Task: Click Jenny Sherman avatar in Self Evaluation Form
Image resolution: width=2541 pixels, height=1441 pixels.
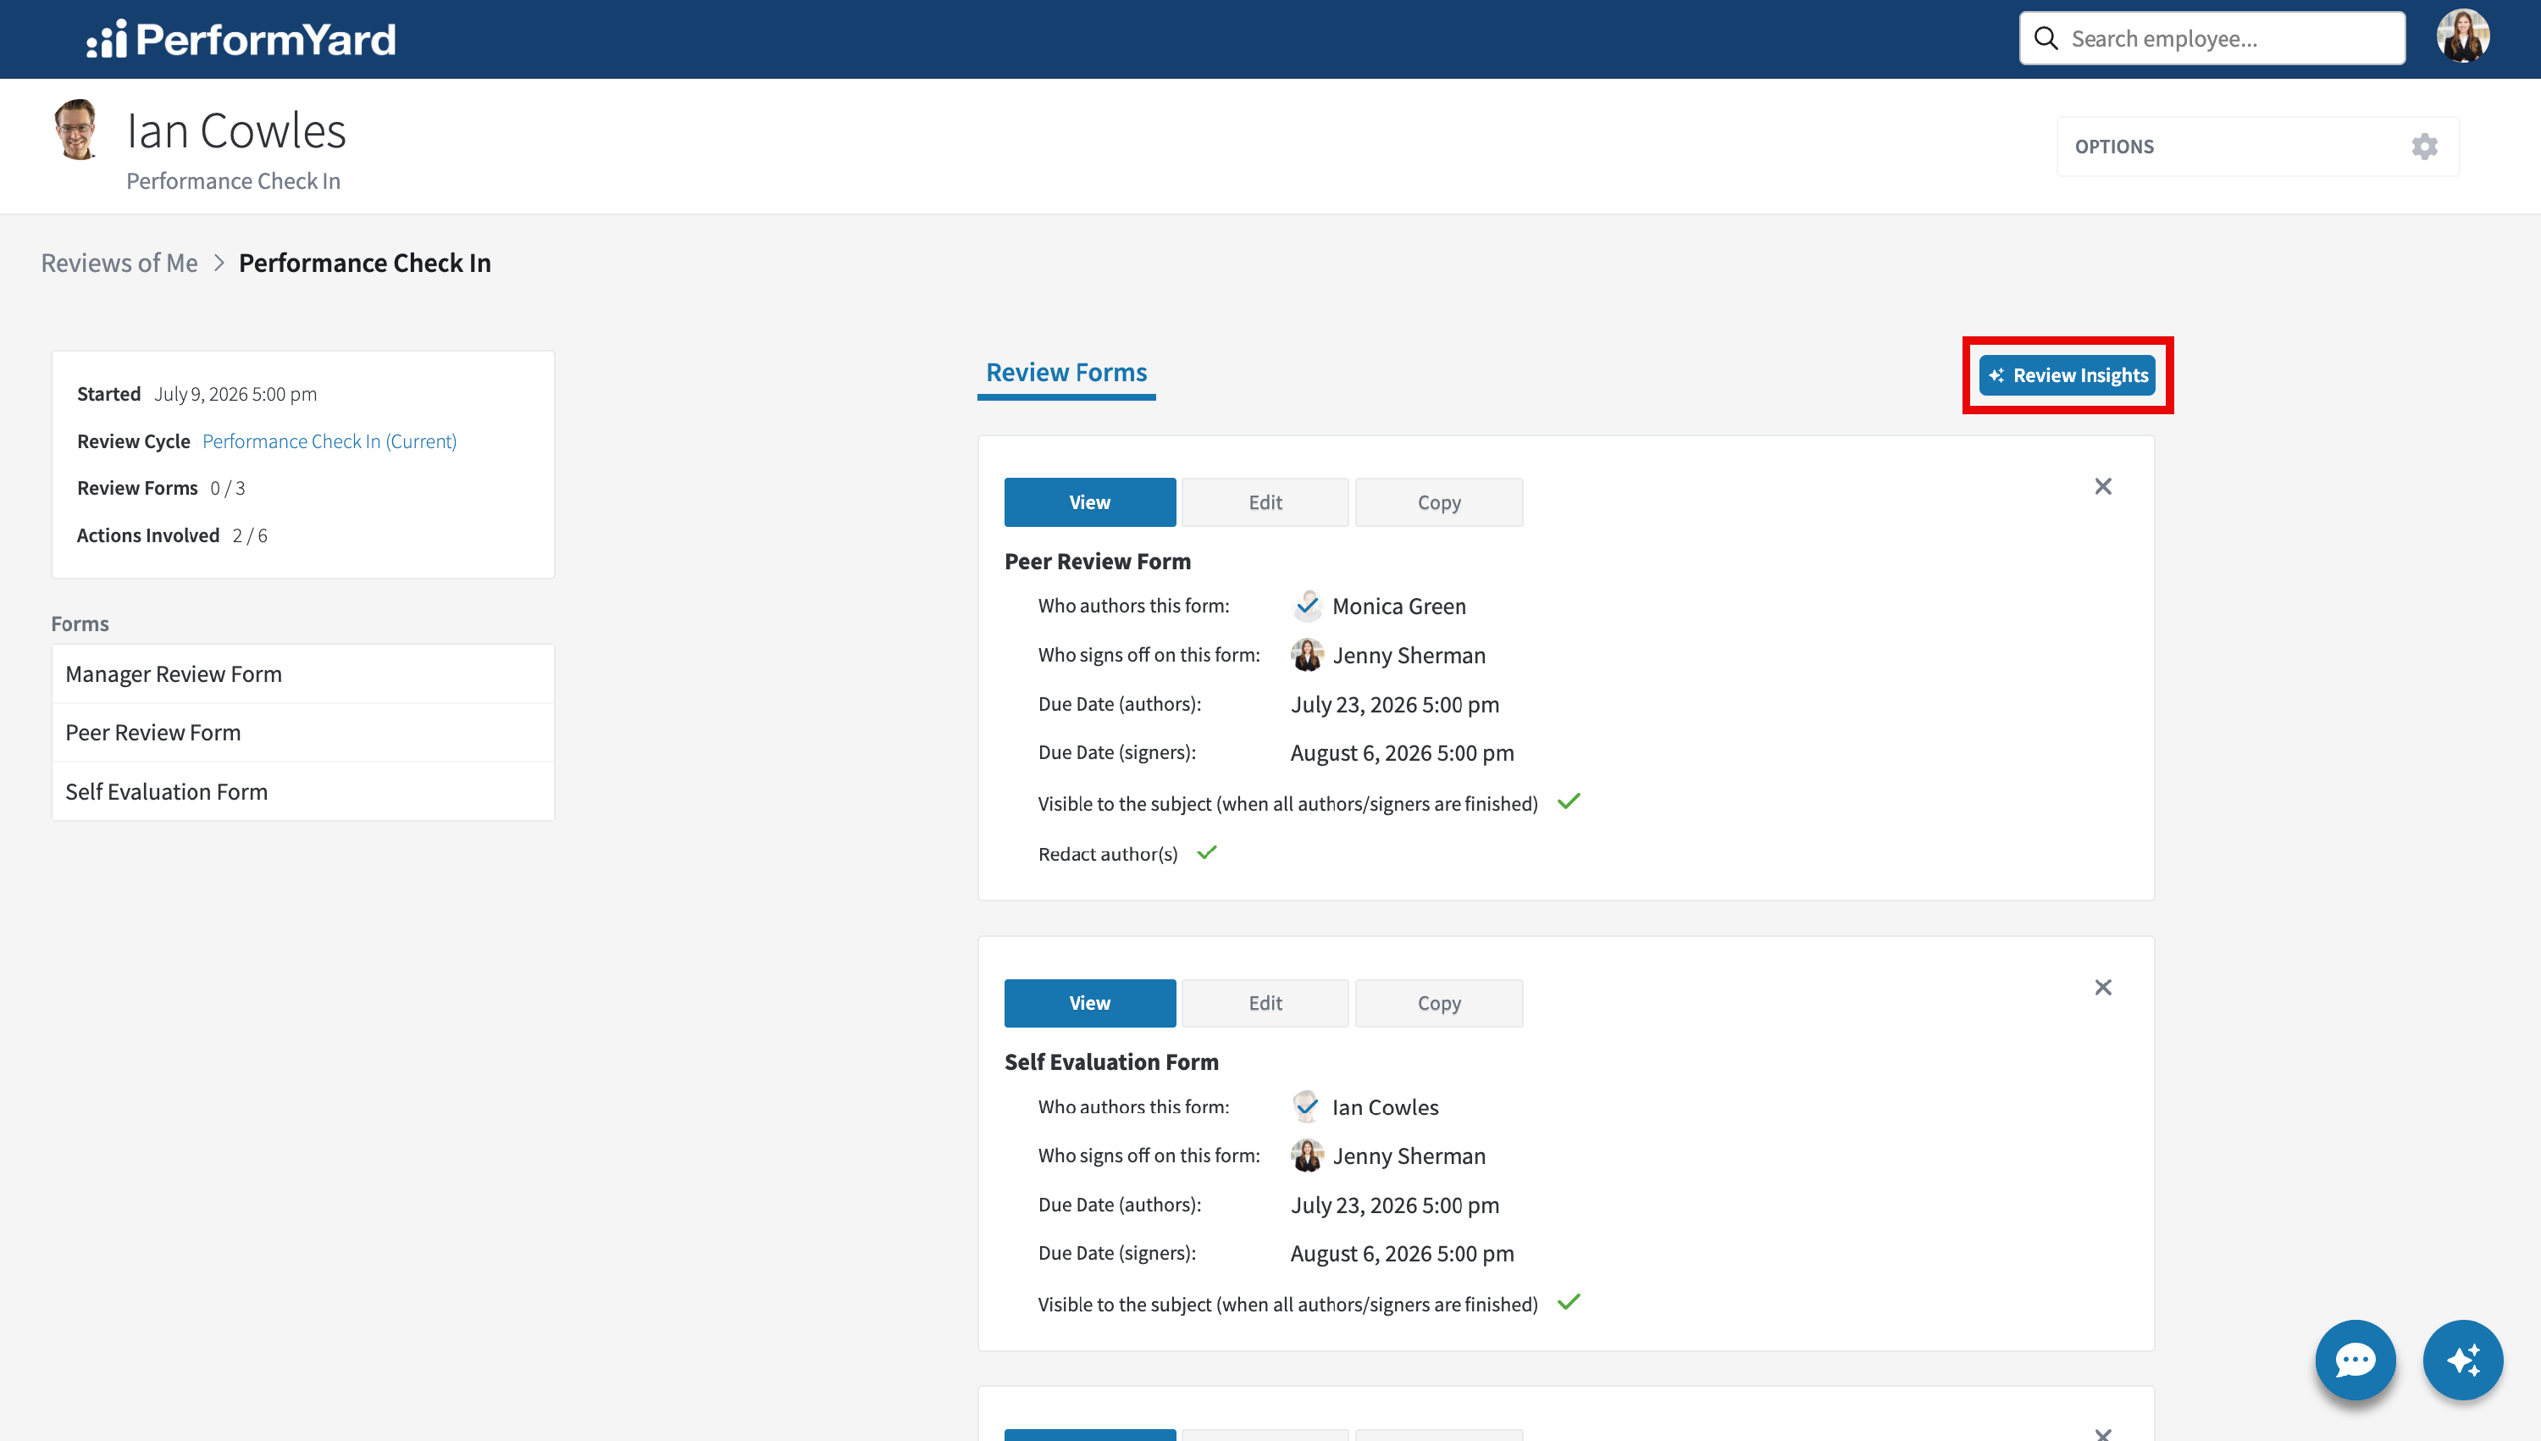Action: (1307, 1155)
